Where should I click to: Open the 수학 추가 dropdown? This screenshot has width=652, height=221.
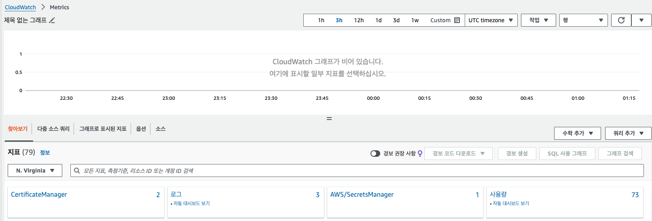(578, 133)
